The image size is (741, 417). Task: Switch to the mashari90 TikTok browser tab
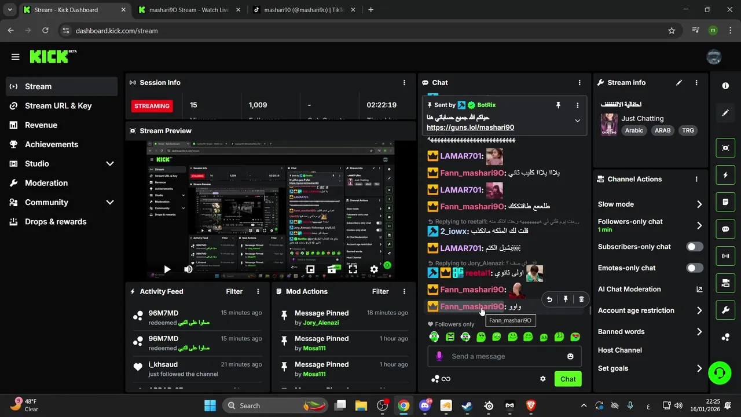pos(305,10)
